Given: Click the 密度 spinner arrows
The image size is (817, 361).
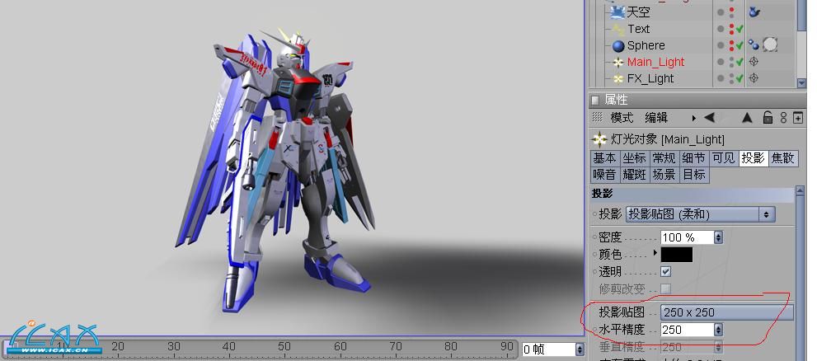Looking at the screenshot, I should [x=719, y=237].
